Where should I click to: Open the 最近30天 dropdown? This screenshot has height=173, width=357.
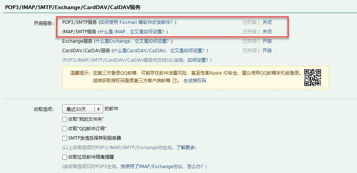click(x=83, y=109)
